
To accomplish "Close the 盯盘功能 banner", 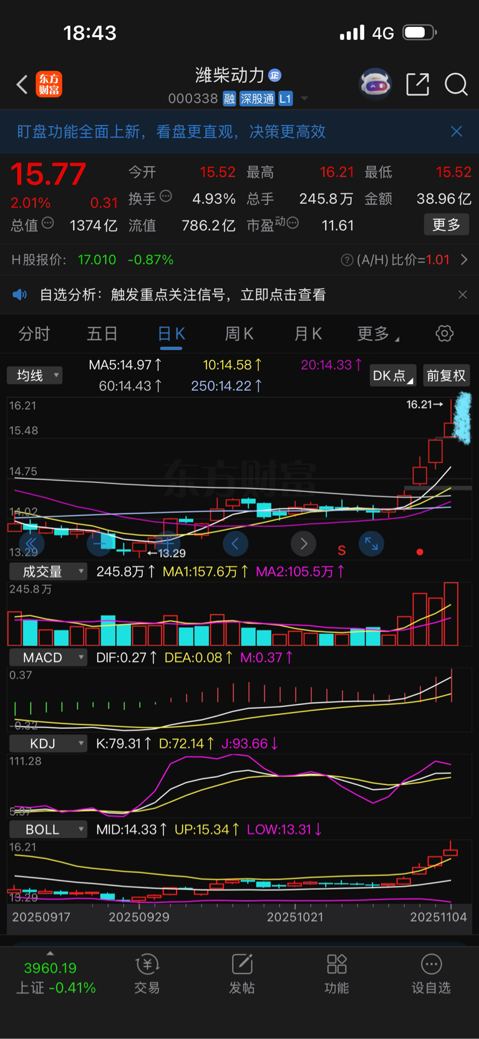I will [457, 131].
